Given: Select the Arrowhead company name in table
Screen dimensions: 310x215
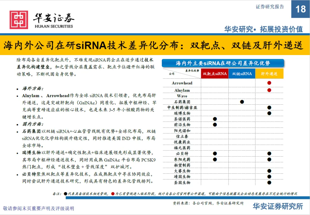Looking at the screenshot, I should pos(182,83).
